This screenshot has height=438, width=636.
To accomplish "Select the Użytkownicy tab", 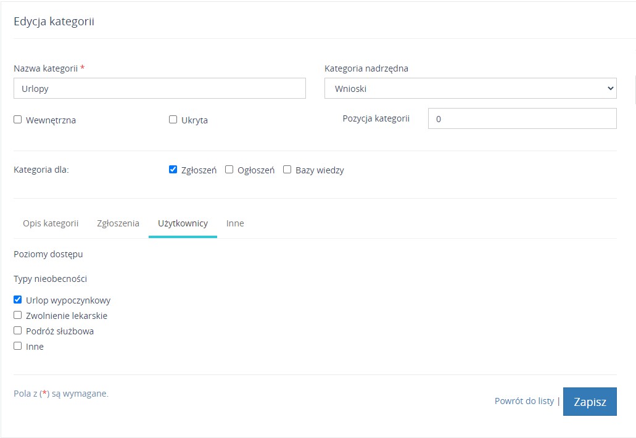I will pyautogui.click(x=183, y=223).
